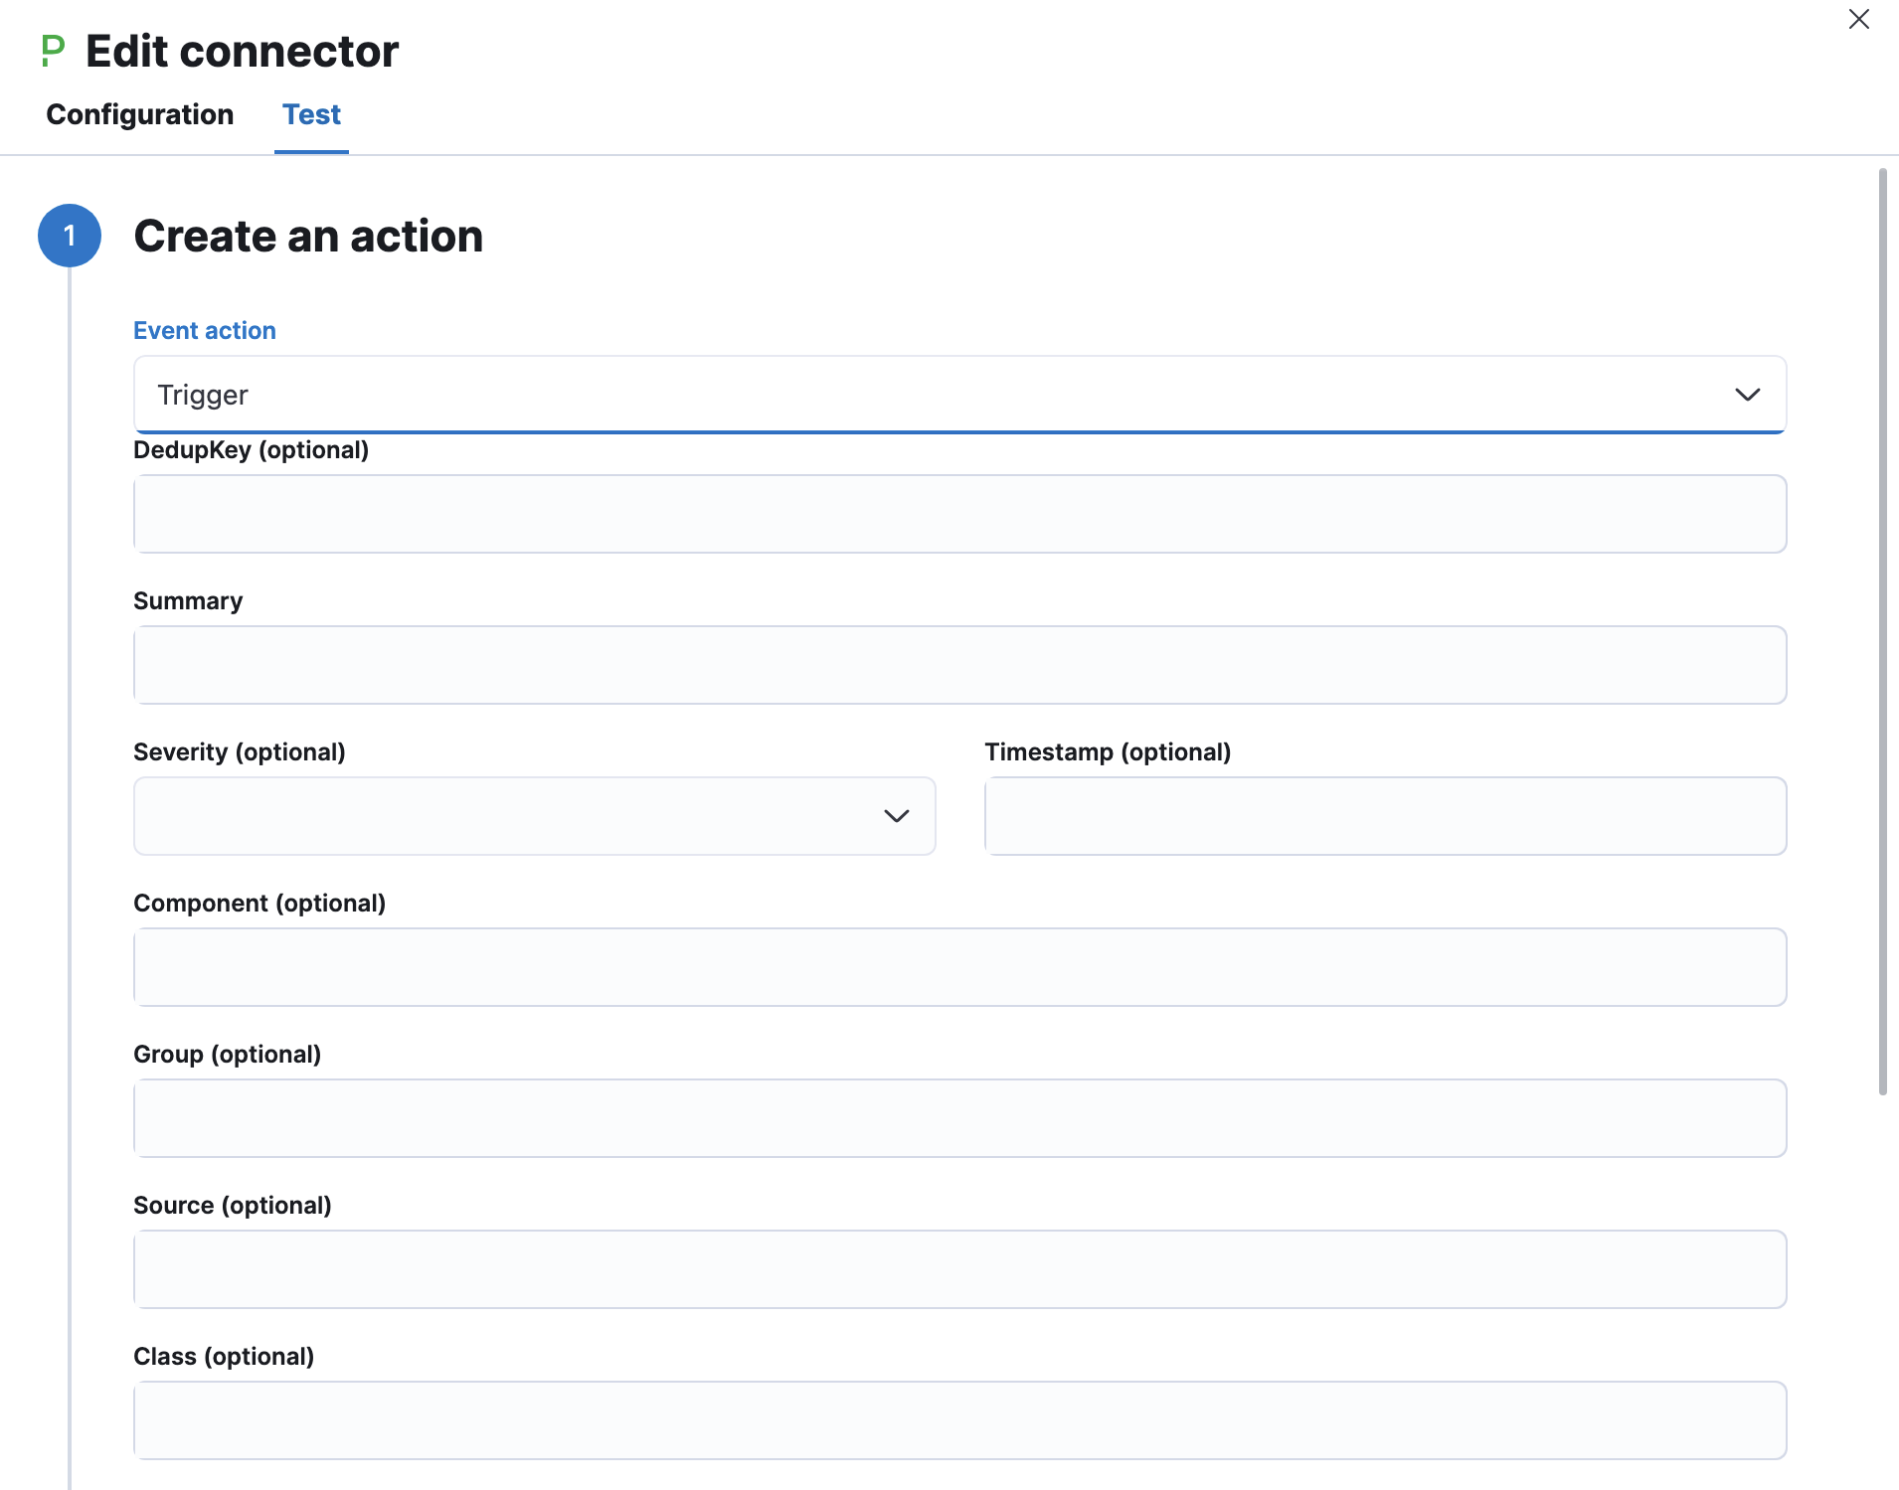Click the blue Event action label
The image size is (1899, 1490).
pyautogui.click(x=204, y=330)
